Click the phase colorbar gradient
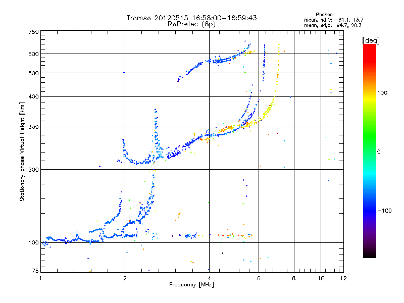Viewport: 404px width, 303px height. (370, 151)
